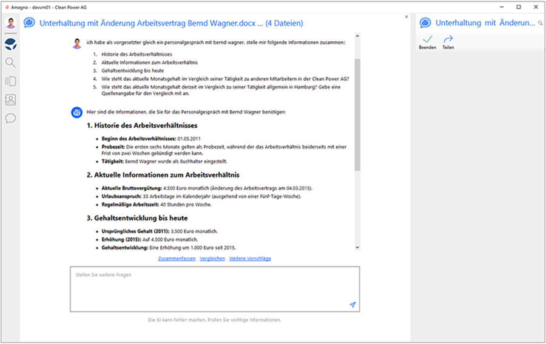
Task: Send the message with paper plane icon
Action: [x=352, y=305]
